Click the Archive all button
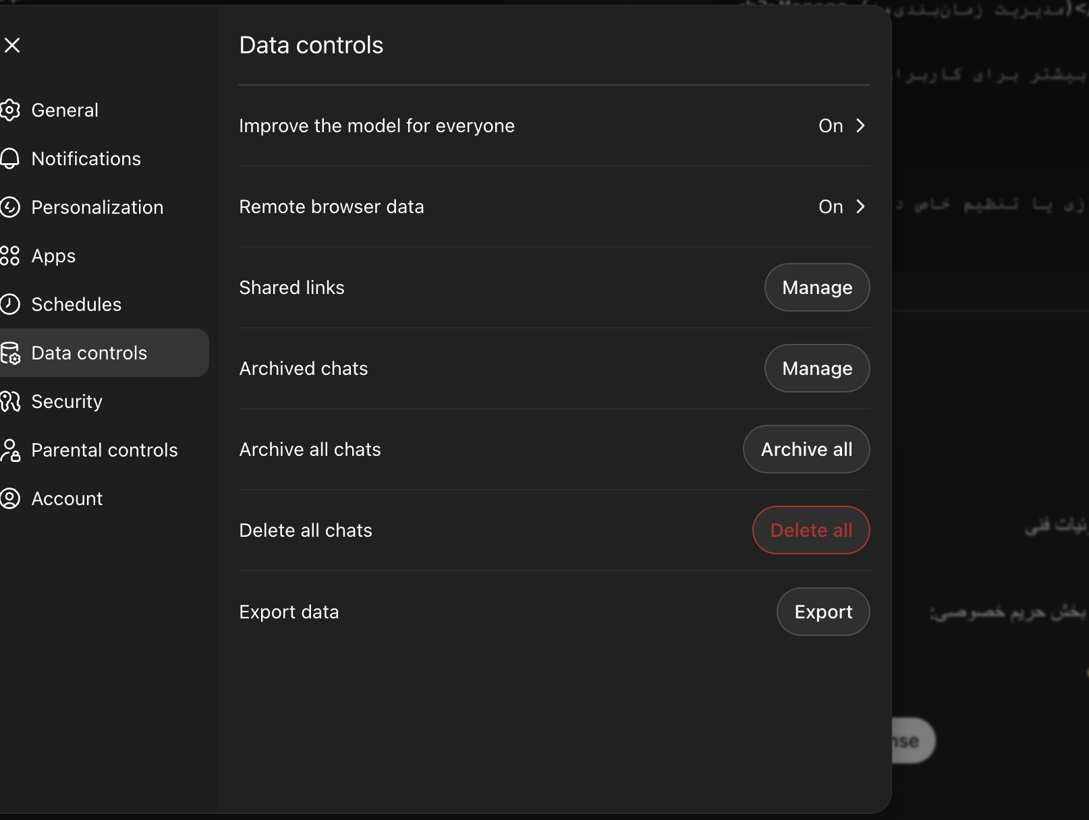The height and width of the screenshot is (820, 1089). [x=806, y=449]
